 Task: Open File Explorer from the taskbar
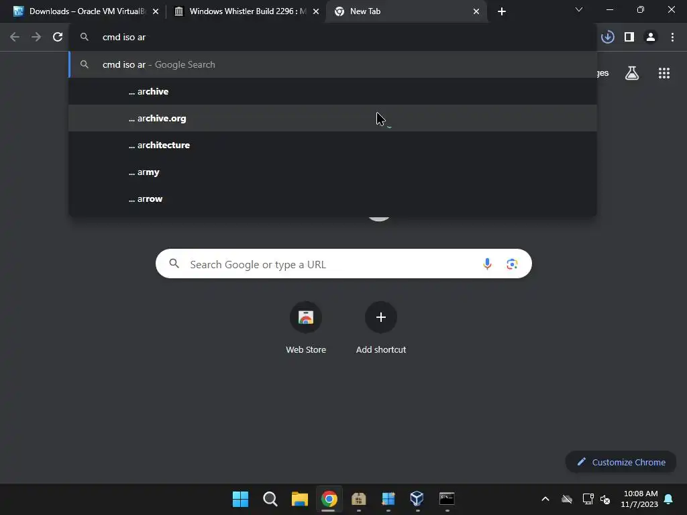300,499
